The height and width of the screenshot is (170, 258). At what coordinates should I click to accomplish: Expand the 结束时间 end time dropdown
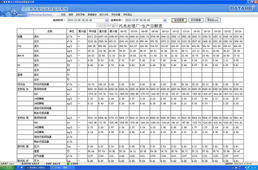[x=166, y=19]
